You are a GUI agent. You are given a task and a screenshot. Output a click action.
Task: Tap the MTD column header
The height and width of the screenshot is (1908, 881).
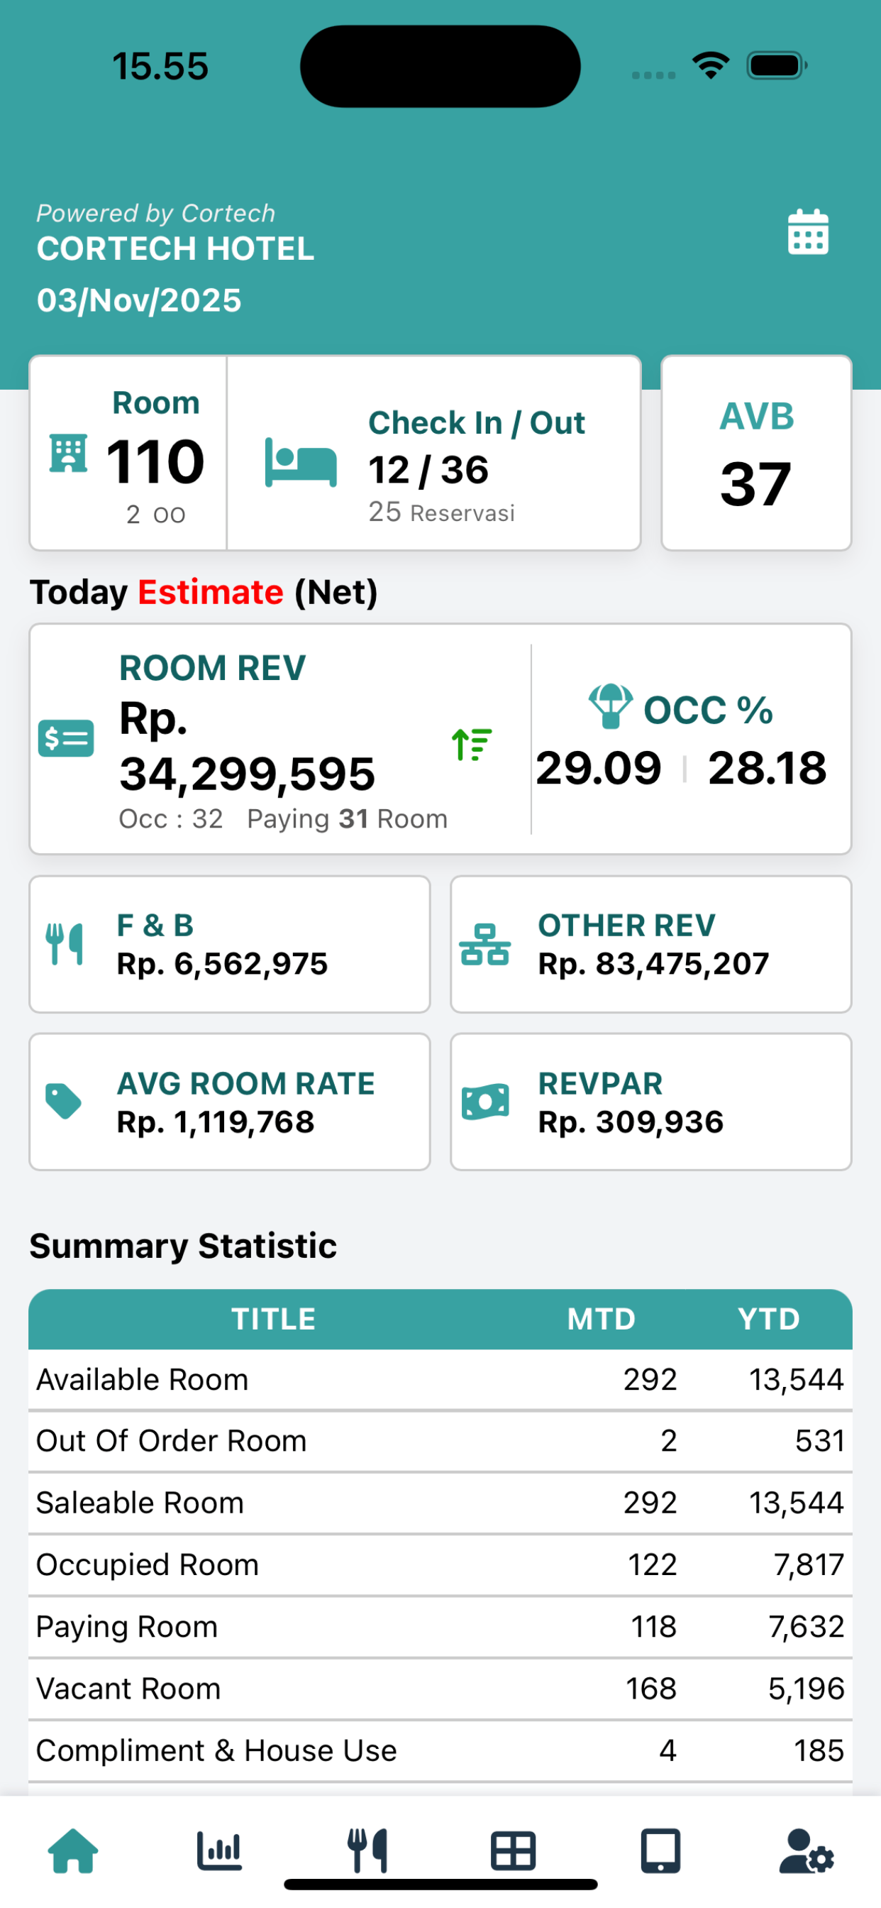pyautogui.click(x=601, y=1318)
